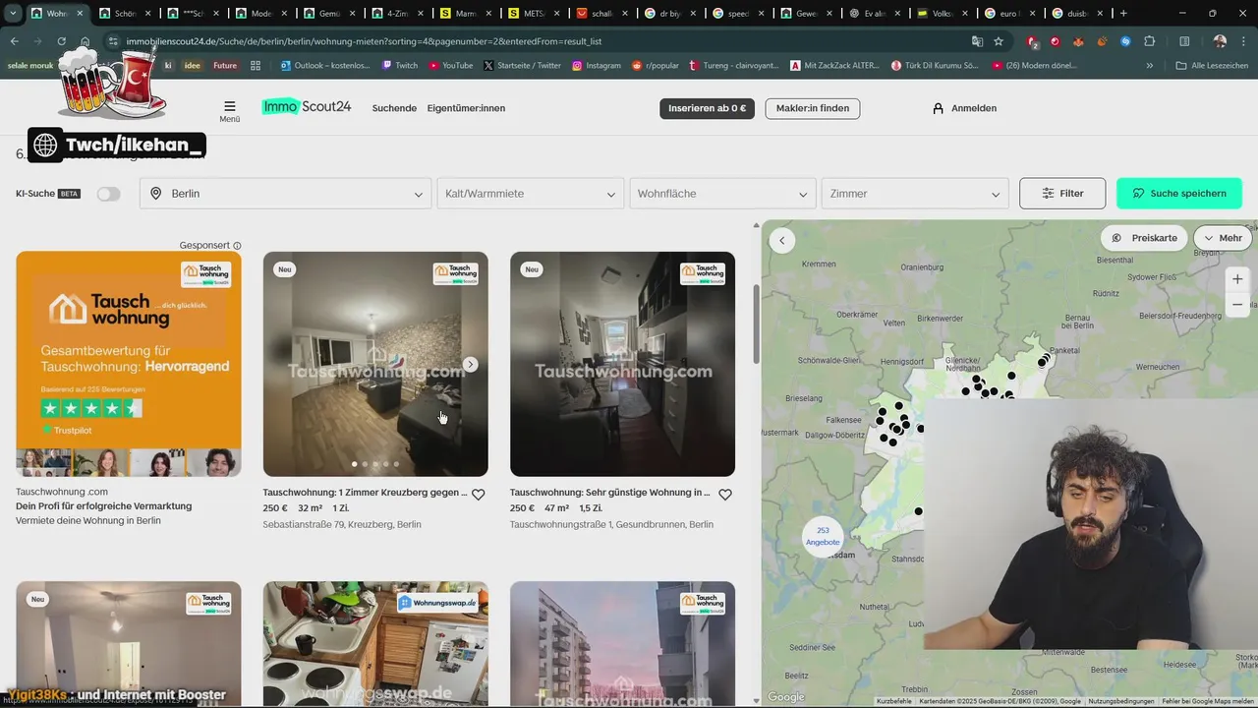Click the Gesponsert info icon
The width and height of the screenshot is (1258, 708).
point(237,246)
